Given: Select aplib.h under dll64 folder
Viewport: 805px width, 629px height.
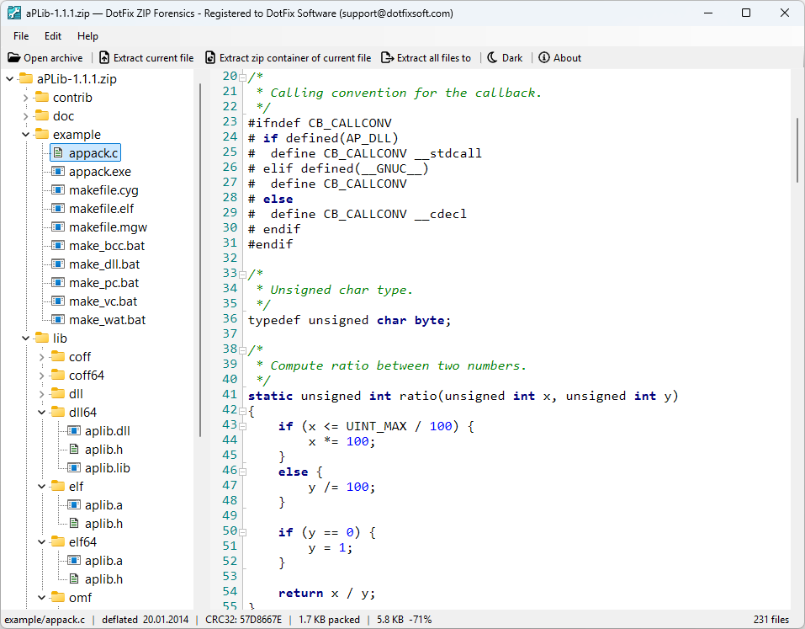Looking at the screenshot, I should pyautogui.click(x=103, y=450).
